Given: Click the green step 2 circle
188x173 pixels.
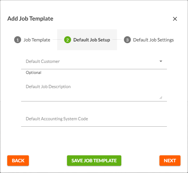Looking at the screenshot, I should click(68, 40).
